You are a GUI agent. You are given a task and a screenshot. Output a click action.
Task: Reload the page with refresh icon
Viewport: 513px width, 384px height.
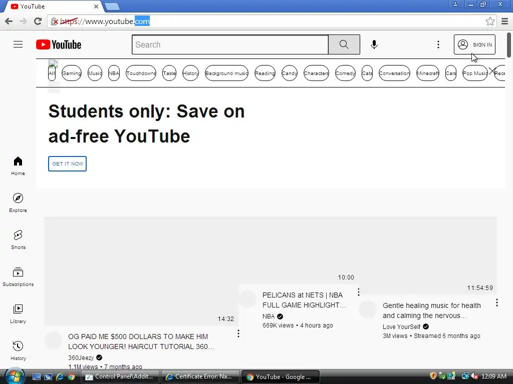pyautogui.click(x=38, y=21)
